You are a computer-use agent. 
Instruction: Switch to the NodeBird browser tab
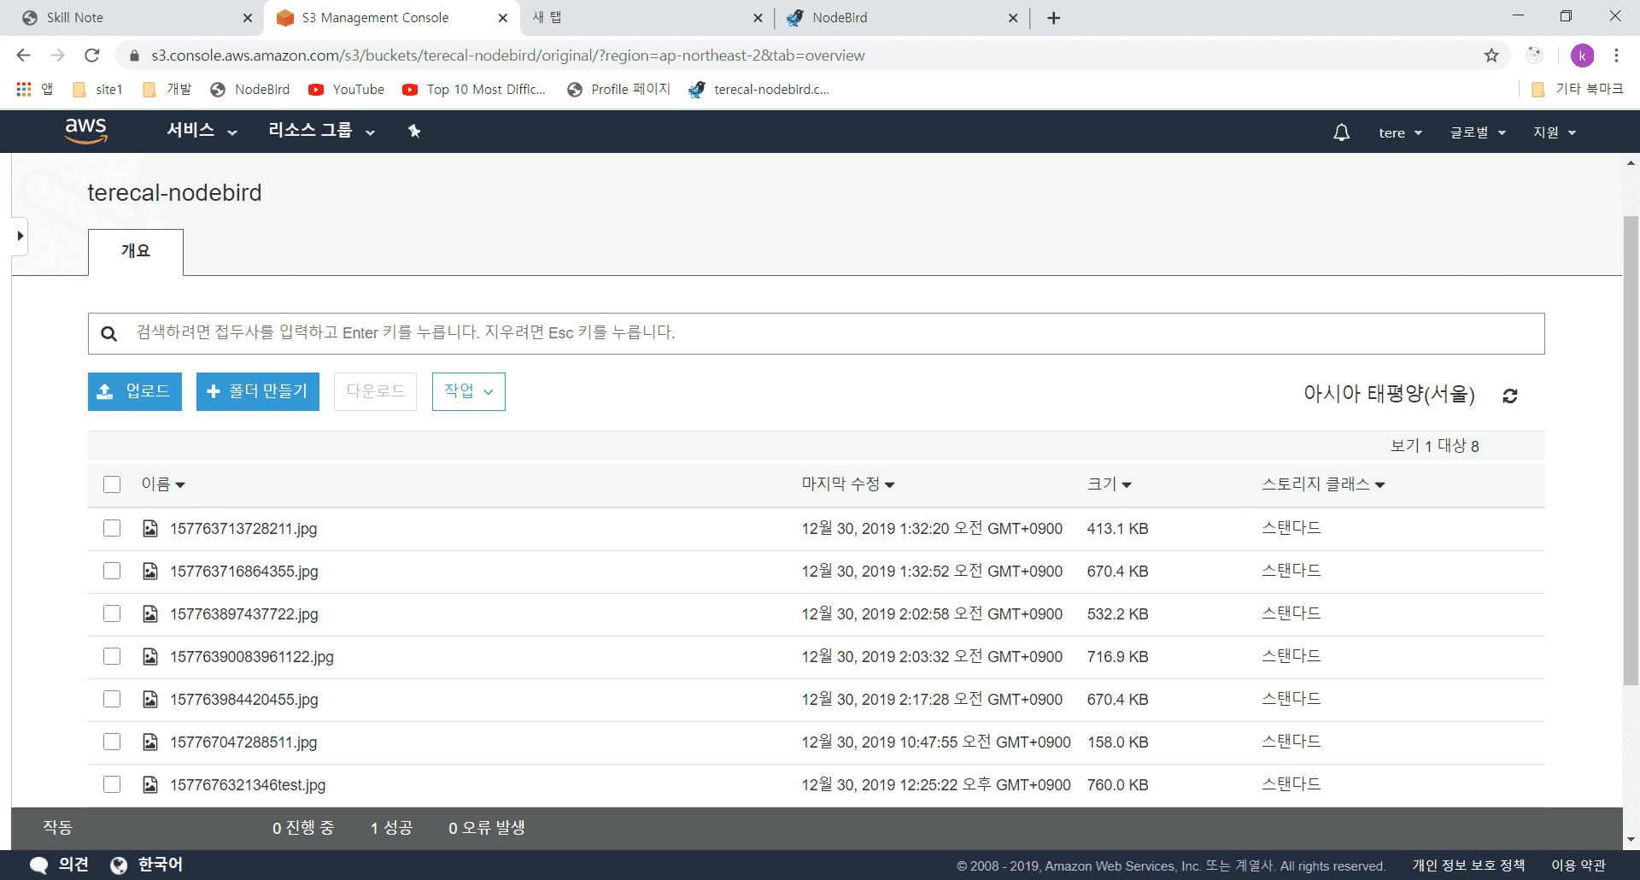(901, 18)
